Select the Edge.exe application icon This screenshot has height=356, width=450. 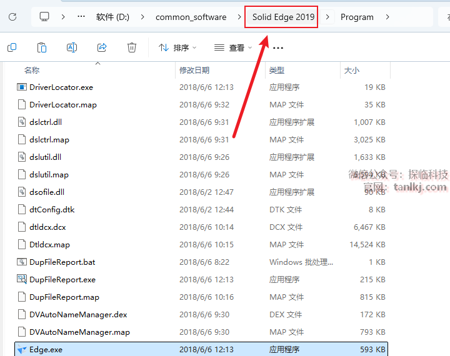[22, 349]
